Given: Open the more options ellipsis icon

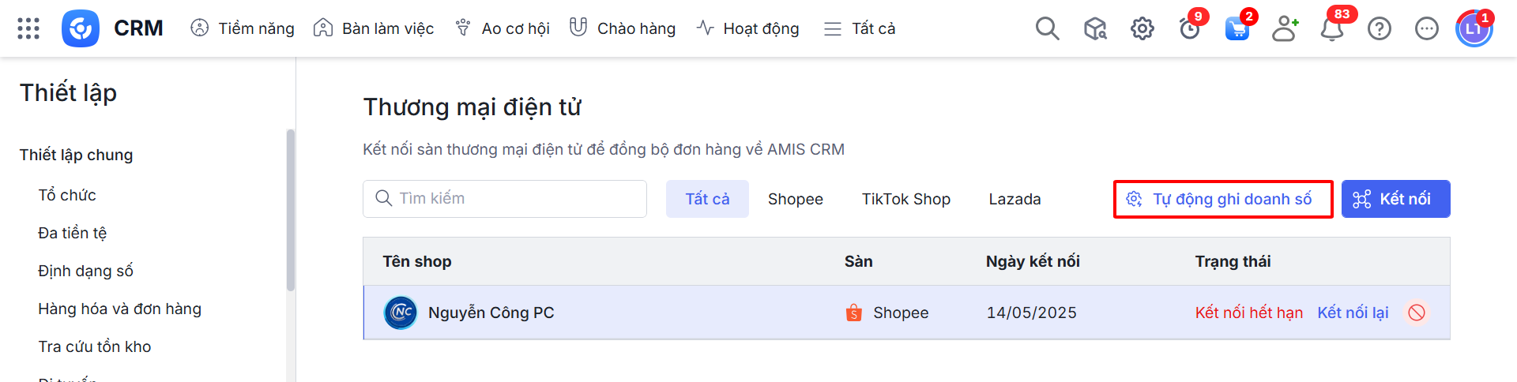Looking at the screenshot, I should pyautogui.click(x=1427, y=29).
